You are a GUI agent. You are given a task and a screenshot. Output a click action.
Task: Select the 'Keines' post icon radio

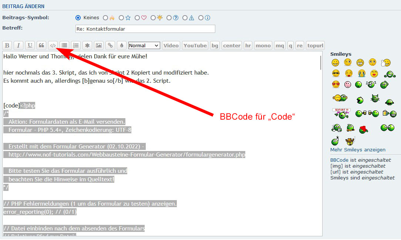78,18
